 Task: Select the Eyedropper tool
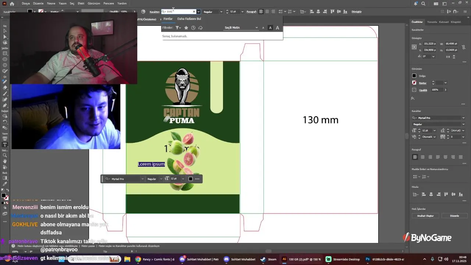pos(5,184)
